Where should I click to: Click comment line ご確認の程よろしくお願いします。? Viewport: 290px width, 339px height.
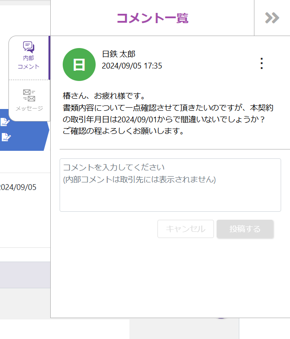(x=123, y=131)
